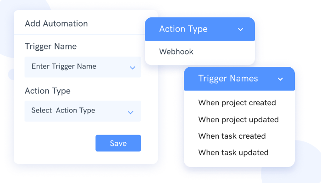Viewport: 321px width, 183px height.
Task: Select the 'When project created' trigger
Action: pyautogui.click(x=237, y=102)
